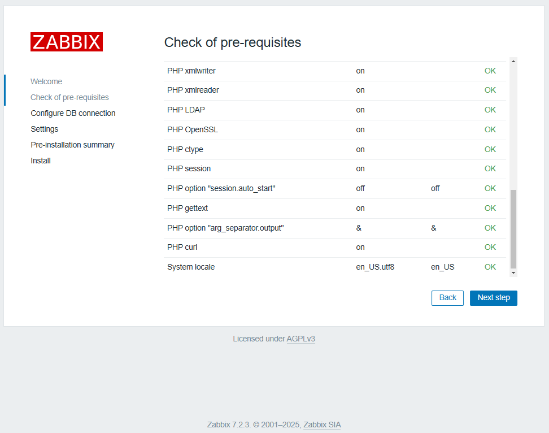Click the 'Check of pre-requisites' page heading
The height and width of the screenshot is (433, 549).
(x=233, y=42)
